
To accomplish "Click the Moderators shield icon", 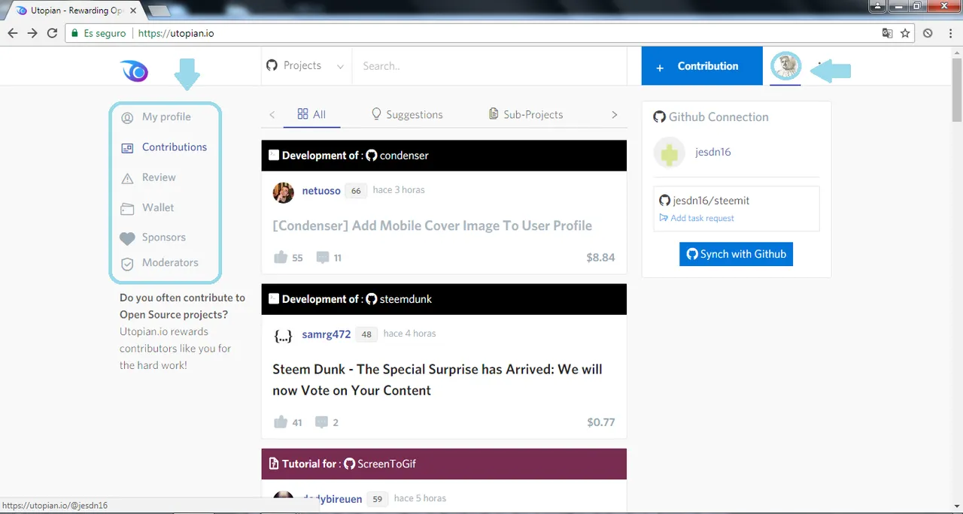I will (127, 264).
